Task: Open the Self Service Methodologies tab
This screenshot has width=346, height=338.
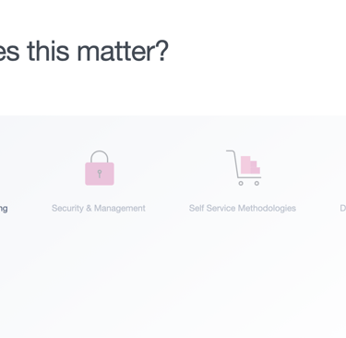Action: point(243,209)
